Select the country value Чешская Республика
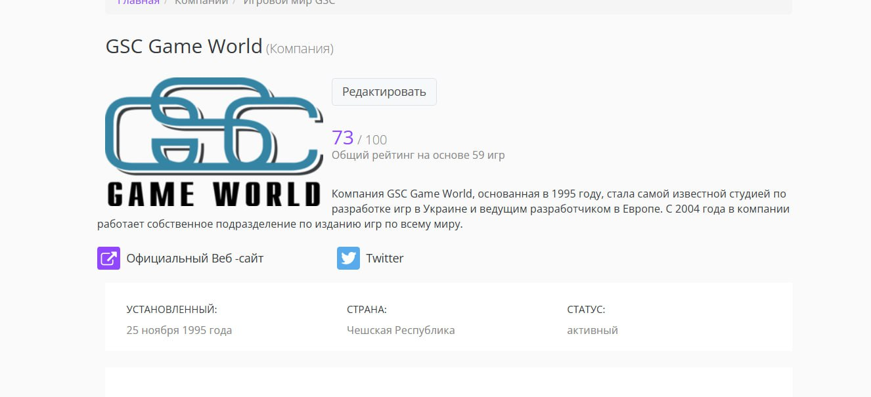This screenshot has height=397, width=871. [x=401, y=330]
